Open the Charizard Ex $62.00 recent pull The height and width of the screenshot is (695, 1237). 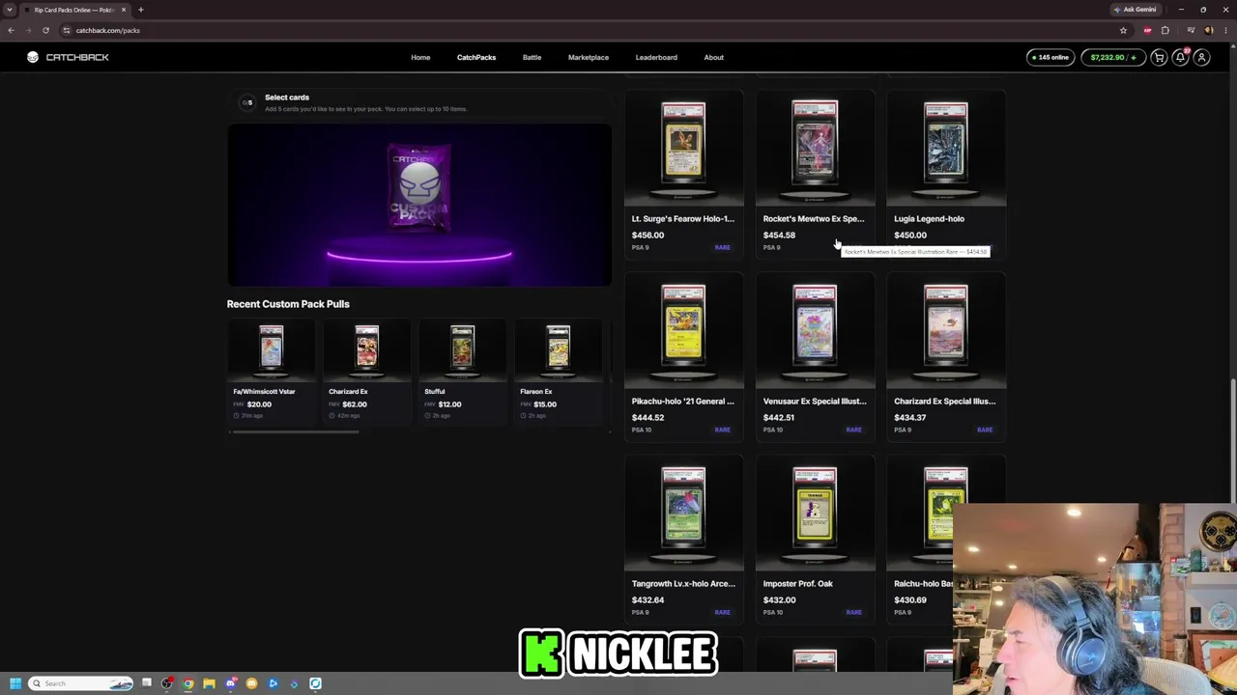tap(366, 372)
